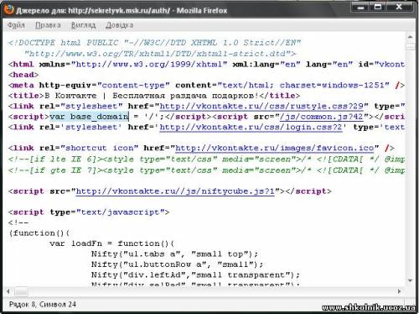The width and height of the screenshot is (419, 314).
Task: Click the horizontal scrollbar right arrow
Action: [x=399, y=291]
